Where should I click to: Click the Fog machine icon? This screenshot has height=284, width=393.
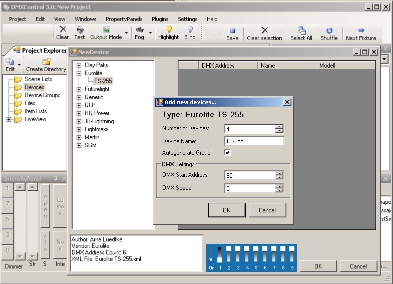140,30
